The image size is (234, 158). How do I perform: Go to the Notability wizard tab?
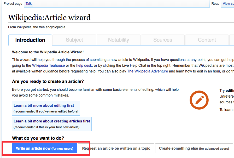pos(119,40)
